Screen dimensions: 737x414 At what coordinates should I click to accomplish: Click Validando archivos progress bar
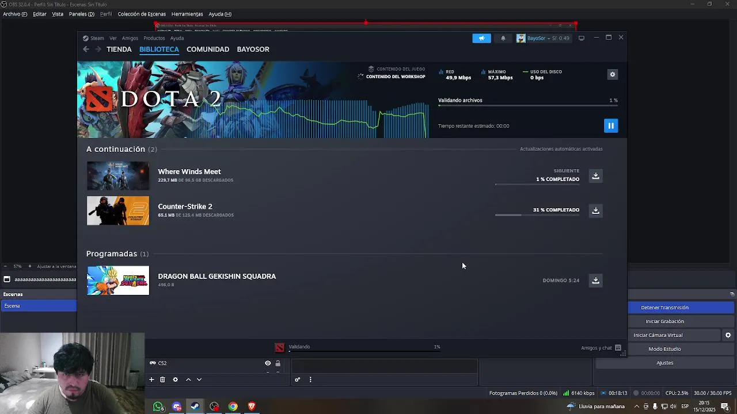point(528,106)
